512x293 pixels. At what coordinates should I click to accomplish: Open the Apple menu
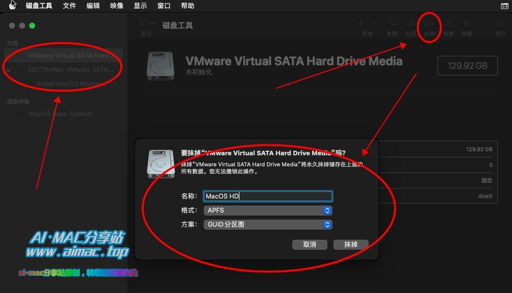12,6
